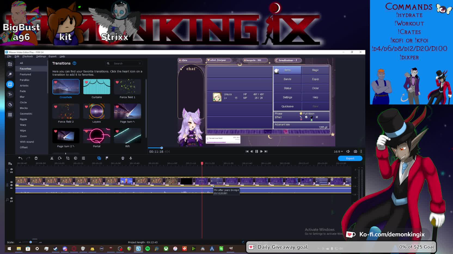
Task: Open the Settings menu
Action: 41,56
